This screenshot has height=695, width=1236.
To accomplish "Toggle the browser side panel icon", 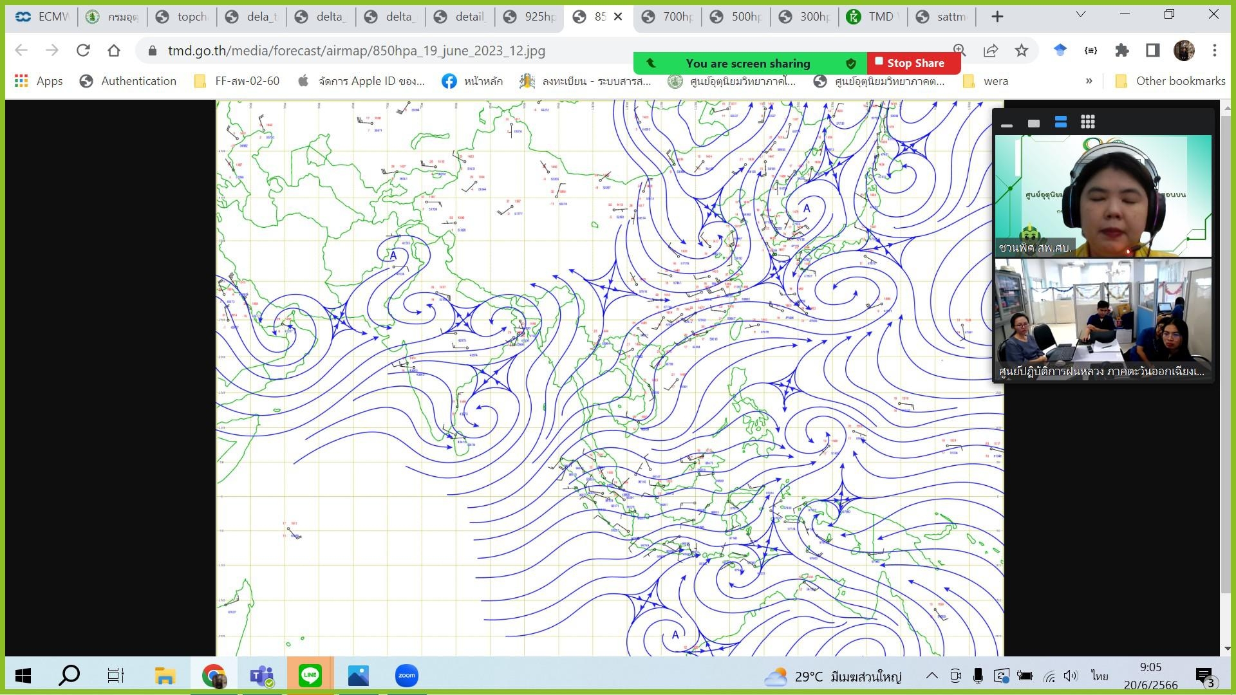I will coord(1153,50).
